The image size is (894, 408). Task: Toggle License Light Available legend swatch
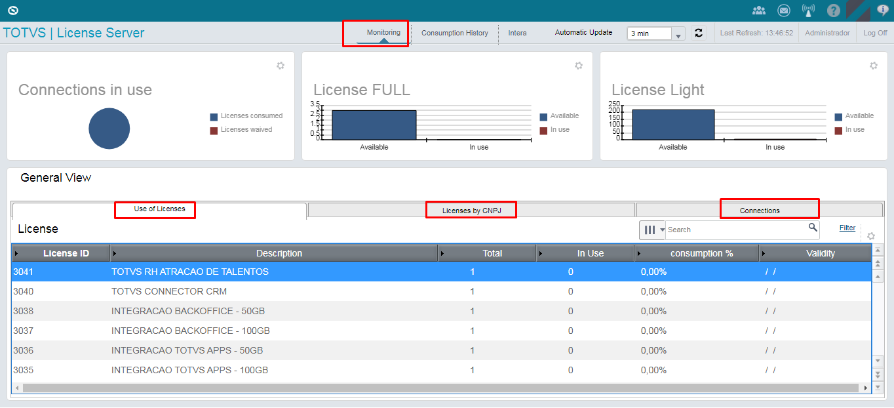[838, 117]
